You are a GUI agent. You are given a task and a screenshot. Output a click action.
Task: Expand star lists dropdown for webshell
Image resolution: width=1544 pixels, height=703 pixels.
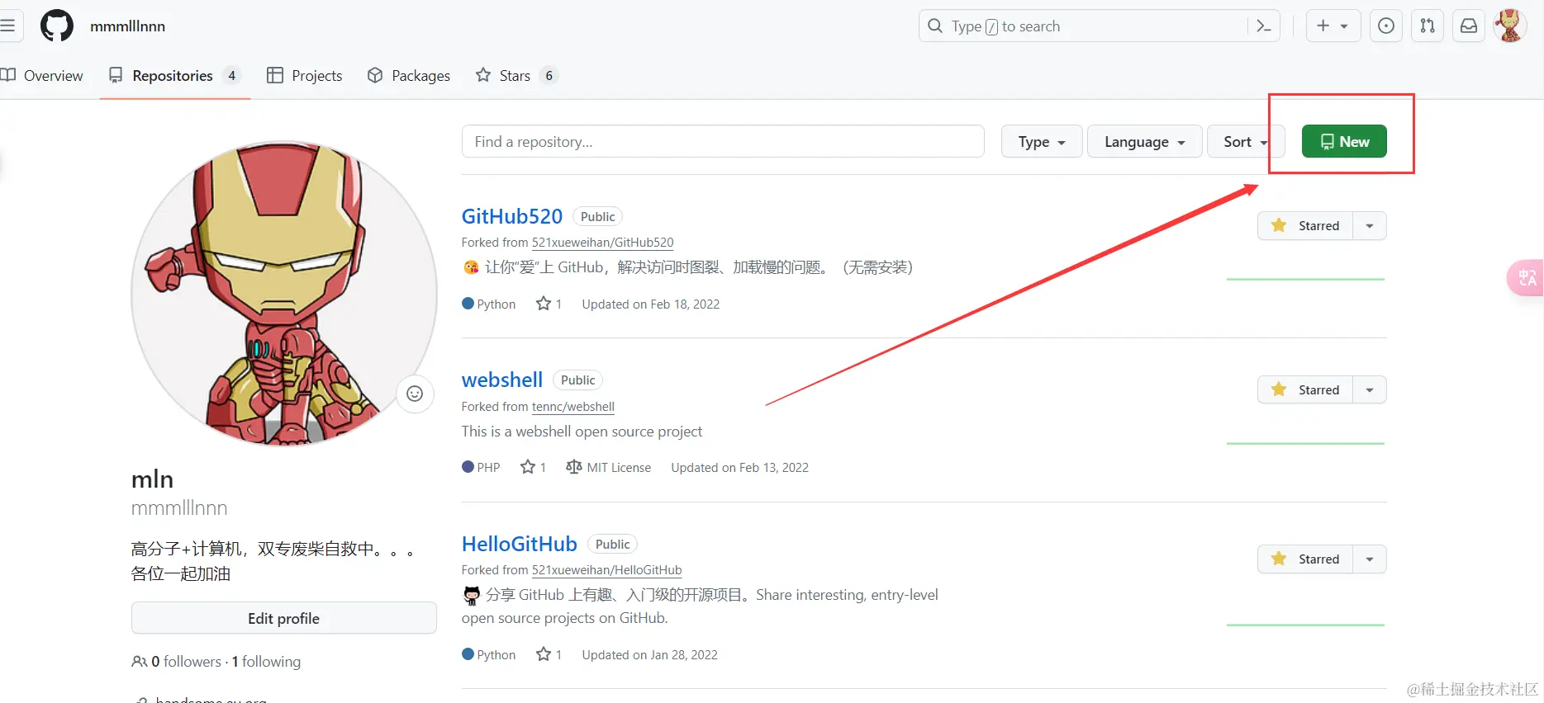pyautogui.click(x=1370, y=389)
